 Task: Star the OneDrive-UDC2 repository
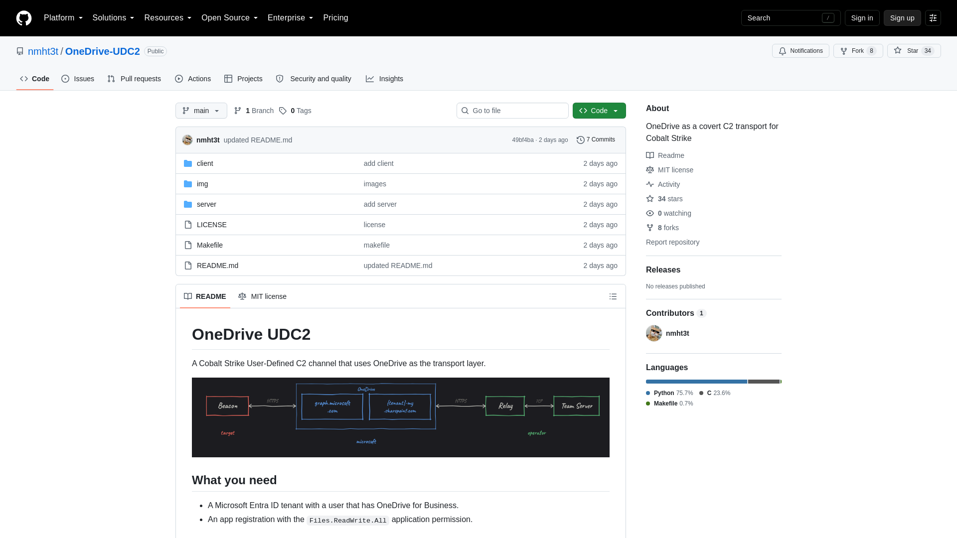[x=914, y=51]
